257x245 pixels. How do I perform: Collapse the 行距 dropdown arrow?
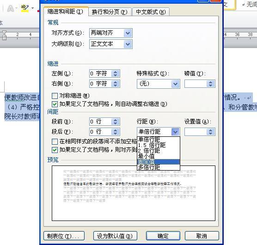click(x=175, y=132)
